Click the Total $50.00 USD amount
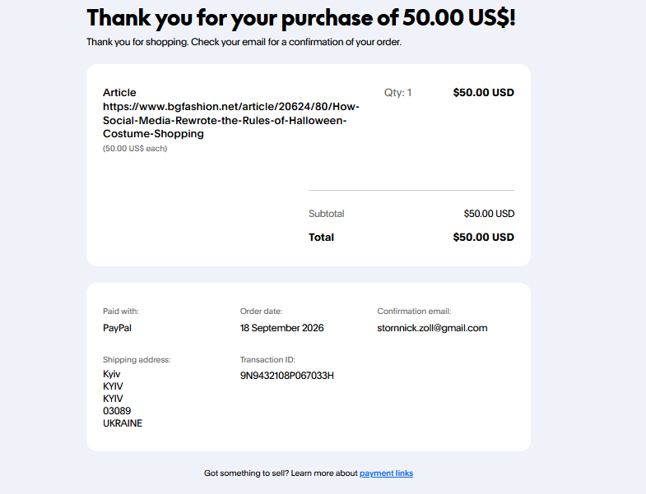 click(483, 237)
